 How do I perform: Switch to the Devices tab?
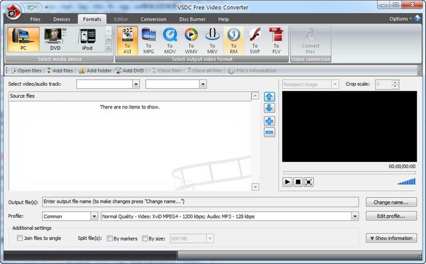click(x=62, y=19)
